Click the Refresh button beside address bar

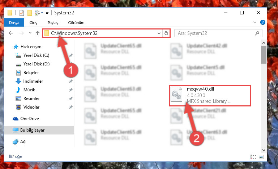pos(166,33)
